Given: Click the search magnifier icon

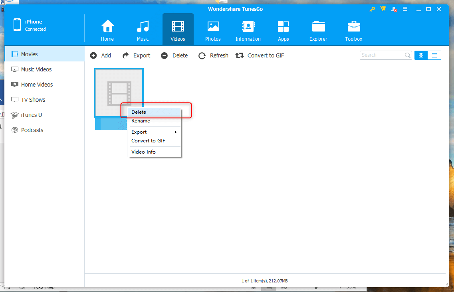Looking at the screenshot, I should click(408, 55).
